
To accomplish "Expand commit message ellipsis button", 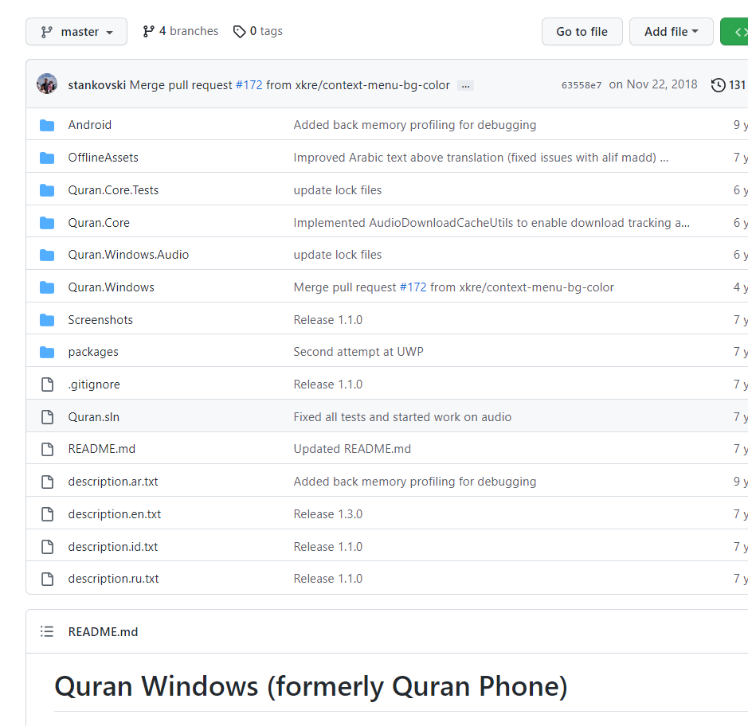I will pos(465,86).
